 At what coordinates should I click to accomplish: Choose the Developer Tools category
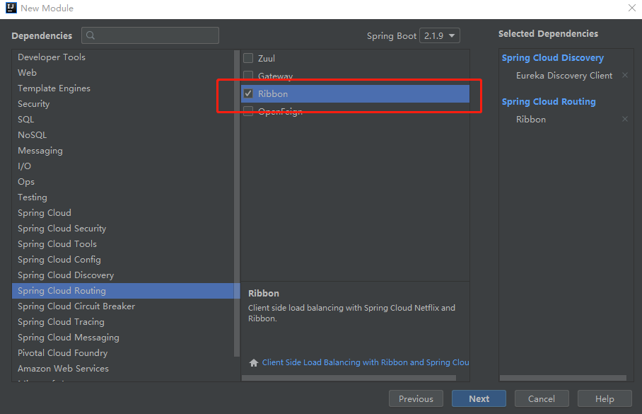point(52,57)
